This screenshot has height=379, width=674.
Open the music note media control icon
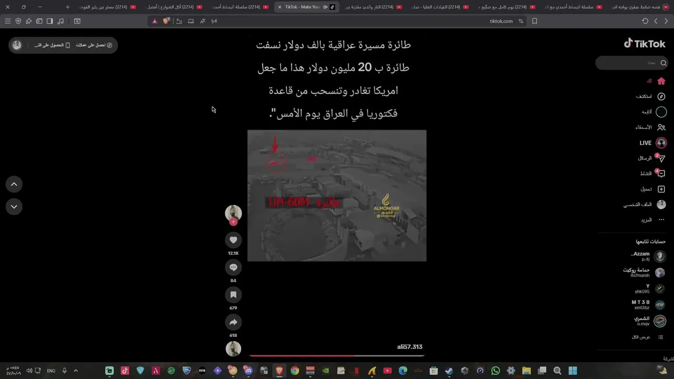[x=60, y=21]
